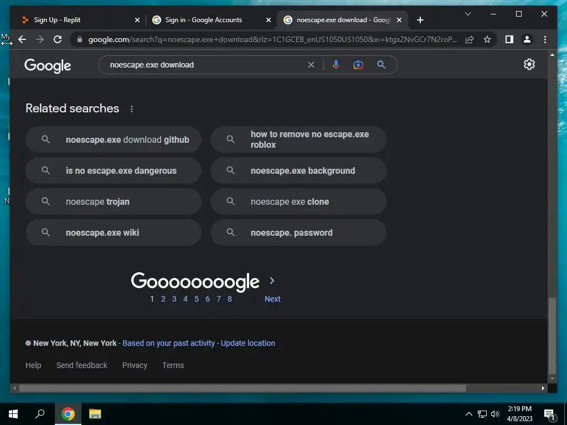The width and height of the screenshot is (567, 425).
Task: Open noescape.exe wiki related search
Action: pyautogui.click(x=113, y=233)
